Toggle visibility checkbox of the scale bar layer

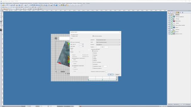pyautogui.click(x=172, y=25)
